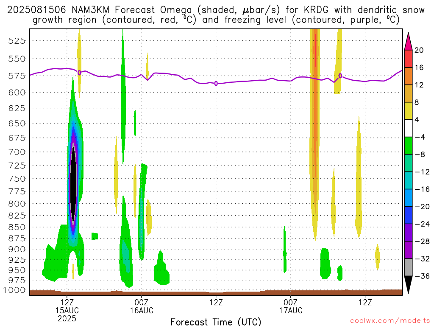Click the 925 pressure axis label
This screenshot has height=326, width=434.
pyautogui.click(x=17, y=260)
